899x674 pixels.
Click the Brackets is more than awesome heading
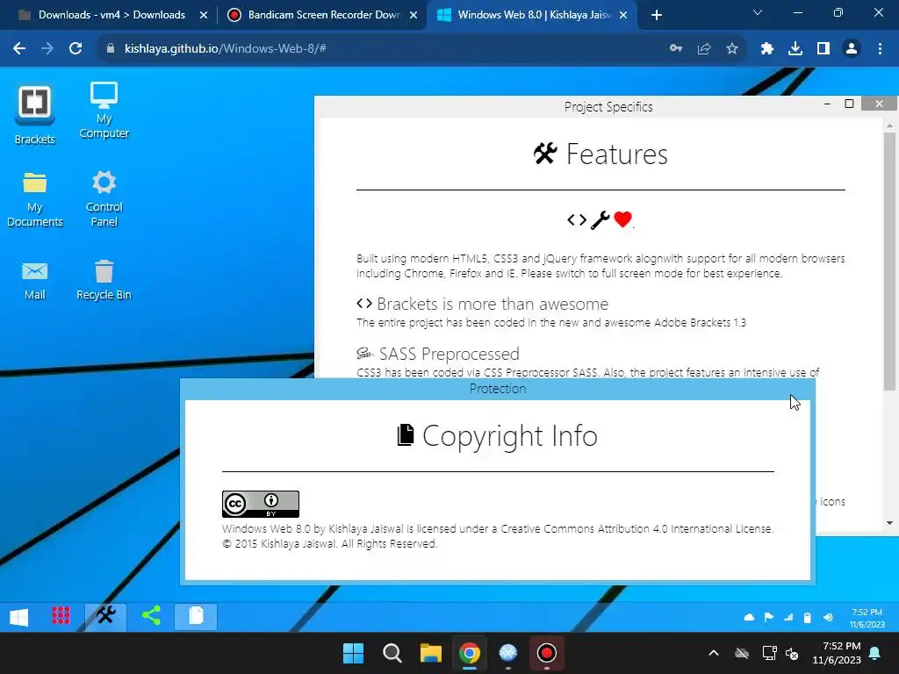493,304
